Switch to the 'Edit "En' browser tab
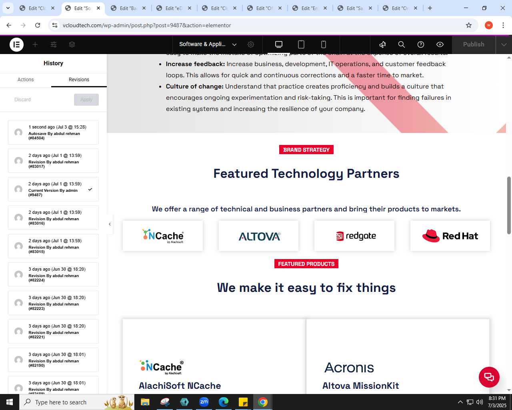Image resolution: width=512 pixels, height=410 pixels. pyautogui.click(x=309, y=8)
